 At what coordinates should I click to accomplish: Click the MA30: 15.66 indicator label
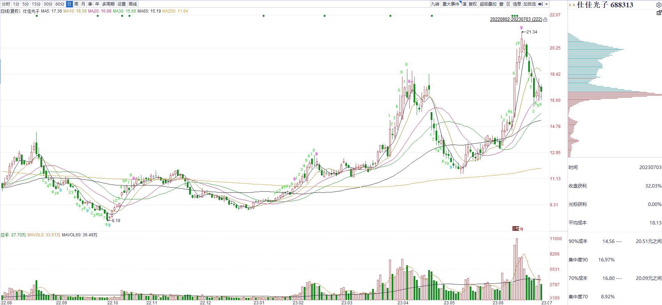pyautogui.click(x=124, y=11)
